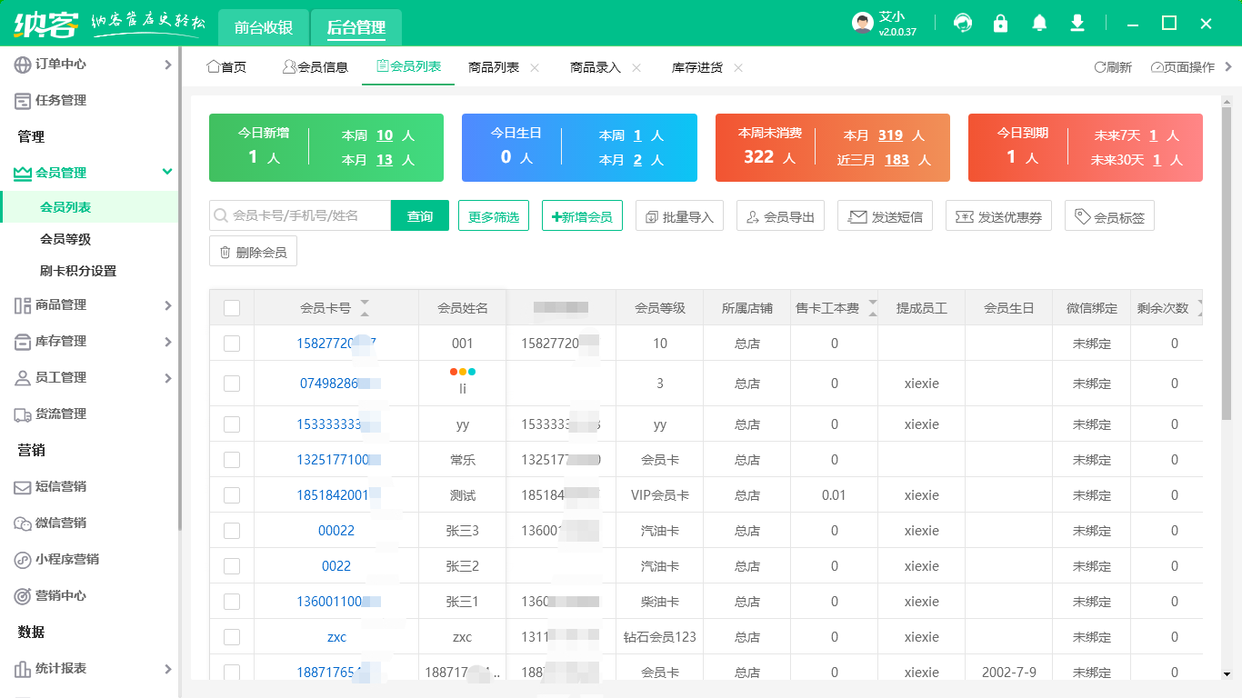Click the 查询 search button
Viewport: 1242px width, 698px height.
tap(420, 216)
